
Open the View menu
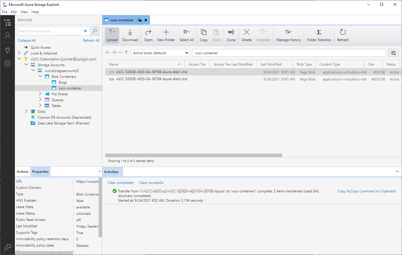point(24,12)
